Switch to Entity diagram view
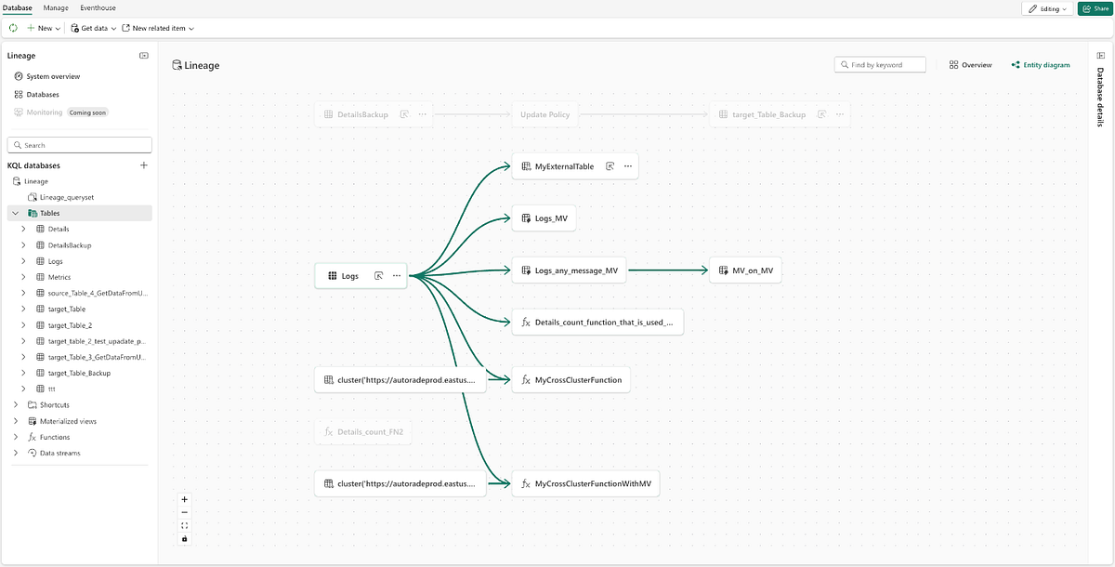Viewport: 1115px width, 567px height. tap(1041, 65)
